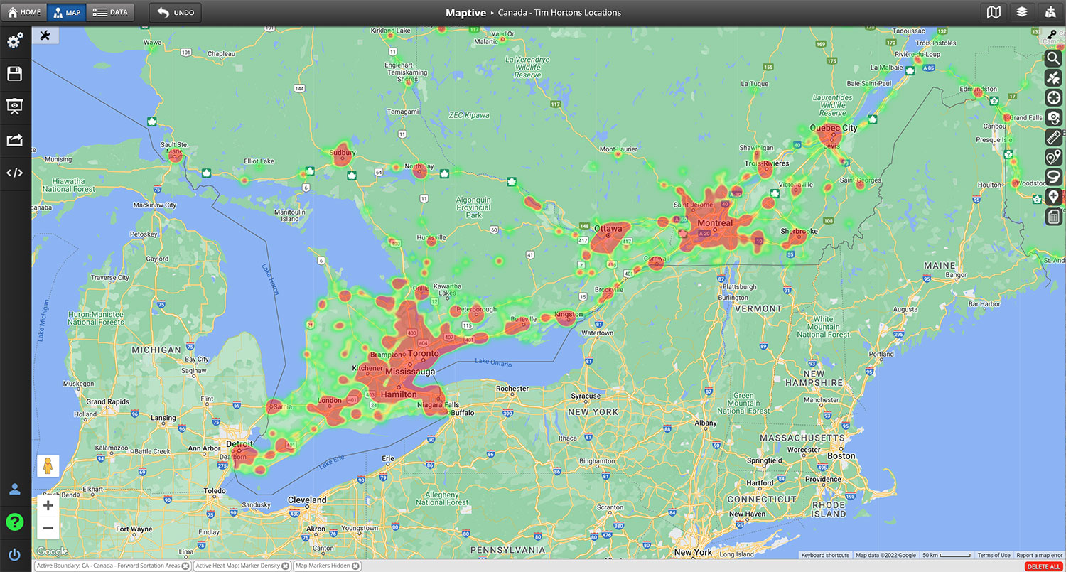Click the UNDO button

click(x=176, y=12)
